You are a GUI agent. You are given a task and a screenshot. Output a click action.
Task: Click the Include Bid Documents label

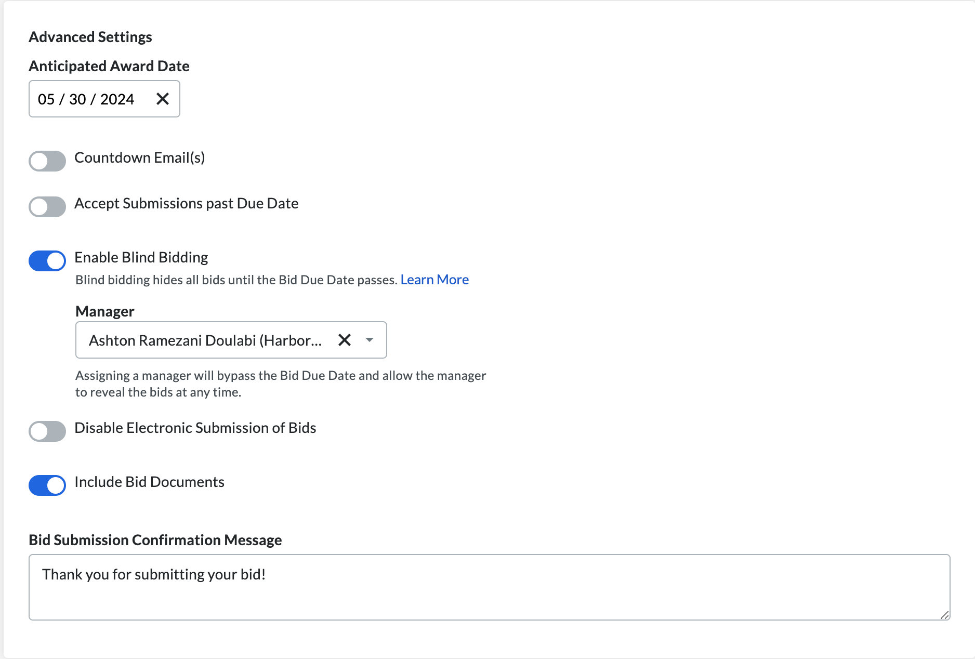149,482
